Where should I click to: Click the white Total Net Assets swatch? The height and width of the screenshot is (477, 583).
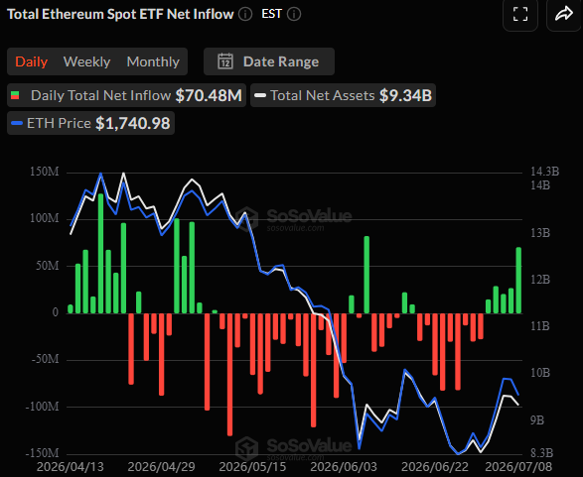pyautogui.click(x=260, y=95)
